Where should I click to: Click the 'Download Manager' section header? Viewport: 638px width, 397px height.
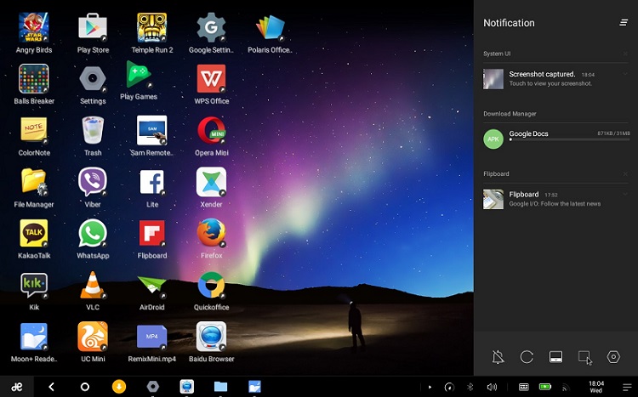coord(510,114)
